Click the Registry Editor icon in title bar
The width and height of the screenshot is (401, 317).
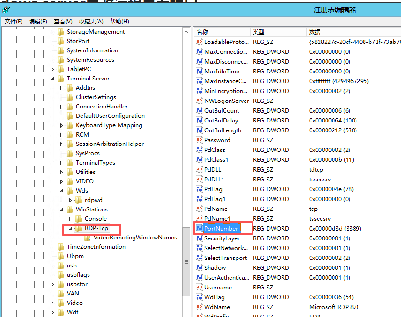pos(5,9)
